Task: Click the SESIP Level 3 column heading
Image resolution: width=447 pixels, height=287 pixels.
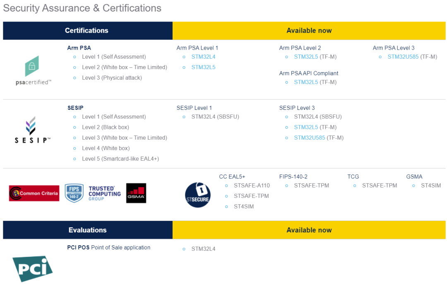Action: pos(297,108)
